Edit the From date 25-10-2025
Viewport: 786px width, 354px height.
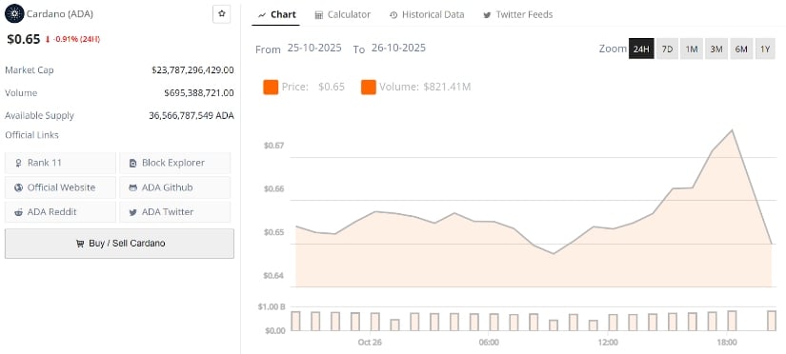(314, 49)
